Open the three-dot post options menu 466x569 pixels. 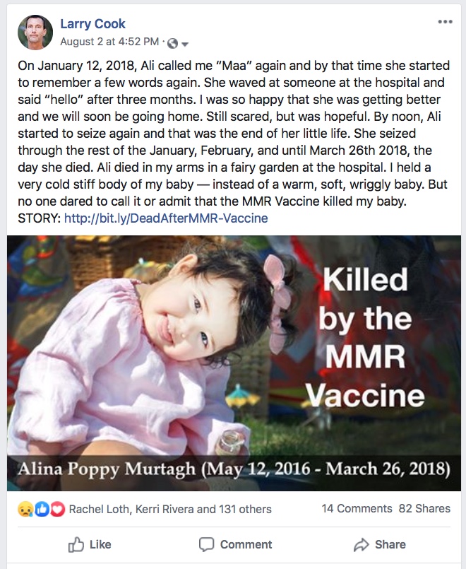(445, 22)
